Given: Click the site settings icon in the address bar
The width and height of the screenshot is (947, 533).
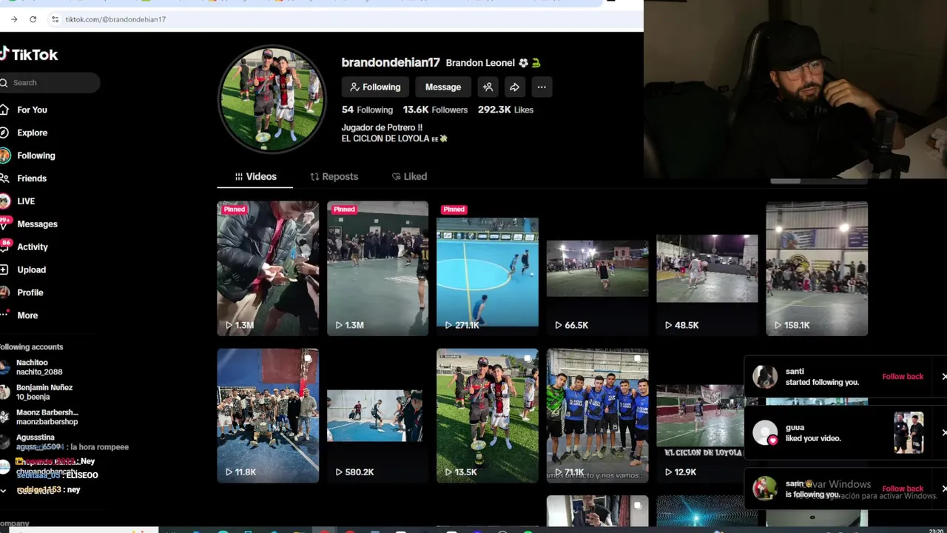Looking at the screenshot, I should [x=55, y=19].
